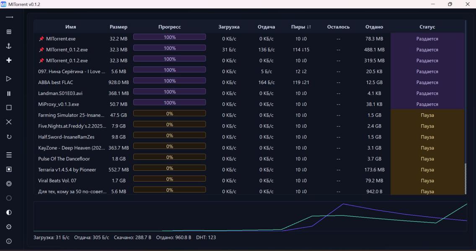This screenshot has width=476, height=251.
Task: Select the ABBA best FLAC torrent row
Action: [x=56, y=82]
